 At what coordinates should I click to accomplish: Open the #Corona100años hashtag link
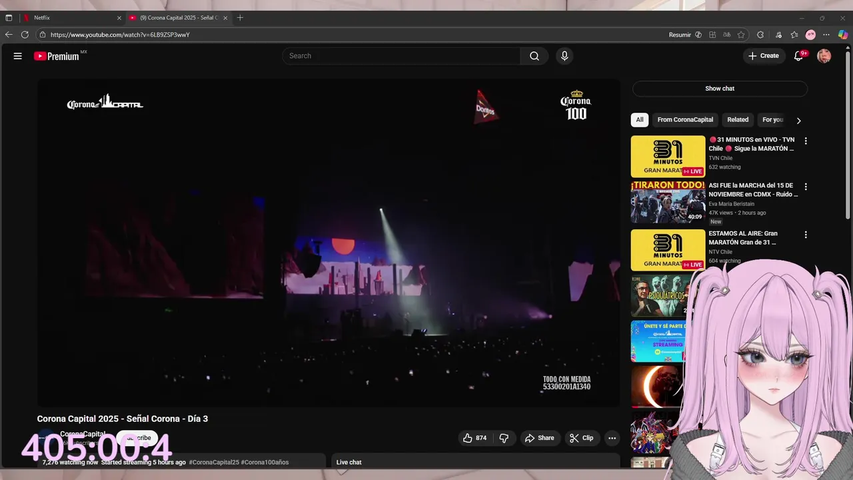pos(265,462)
